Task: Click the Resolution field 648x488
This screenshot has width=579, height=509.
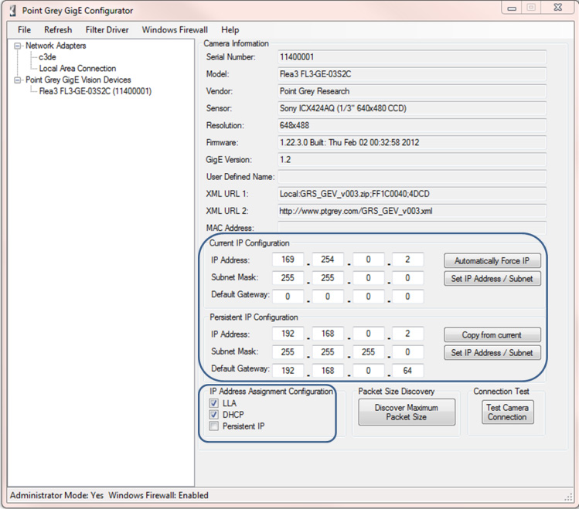Action: click(x=412, y=125)
